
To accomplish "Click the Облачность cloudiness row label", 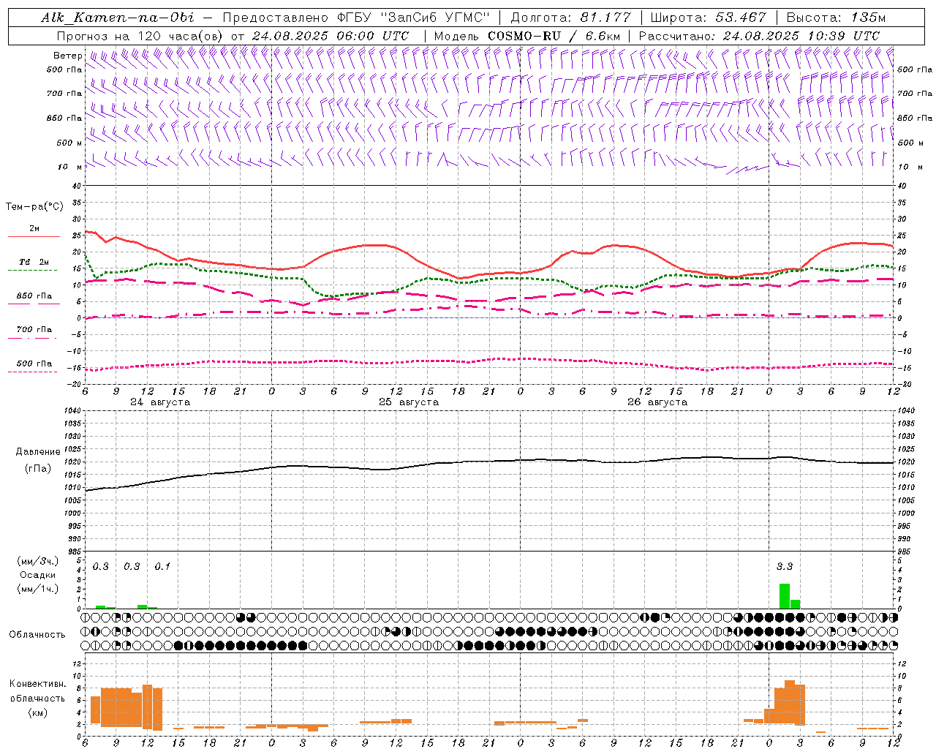I will point(37,635).
